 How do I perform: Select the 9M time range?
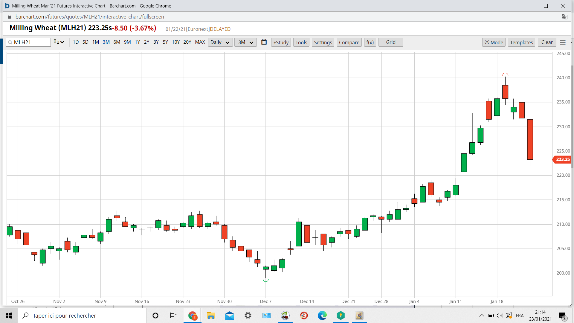127,42
